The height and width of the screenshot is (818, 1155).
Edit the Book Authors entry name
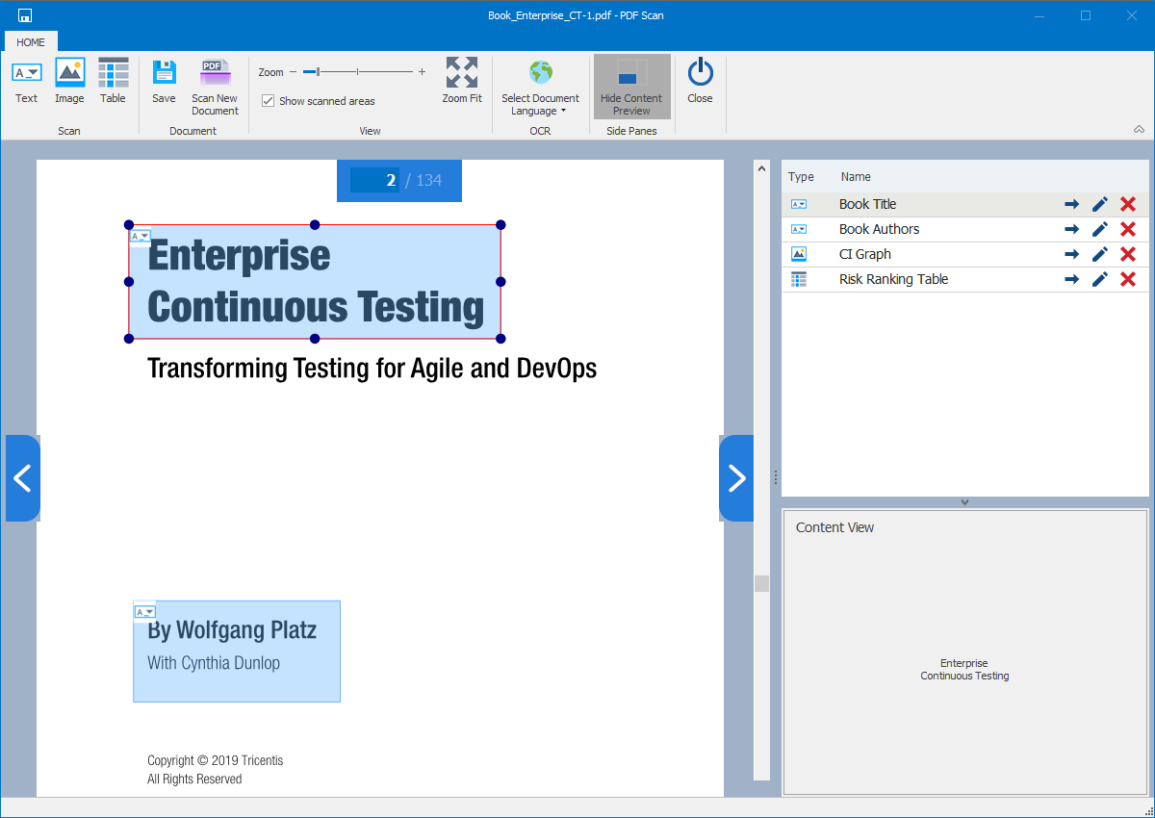(x=1100, y=229)
